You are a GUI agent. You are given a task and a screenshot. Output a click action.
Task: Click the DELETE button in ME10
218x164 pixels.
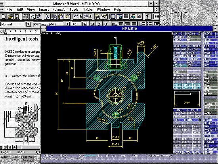coord(209,95)
